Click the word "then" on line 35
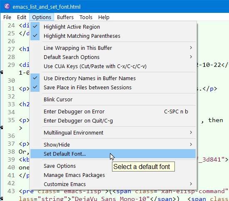229x201 pixels. (216, 120)
